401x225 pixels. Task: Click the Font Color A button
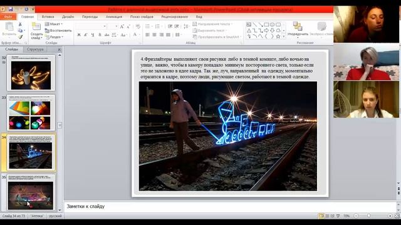coord(135,35)
